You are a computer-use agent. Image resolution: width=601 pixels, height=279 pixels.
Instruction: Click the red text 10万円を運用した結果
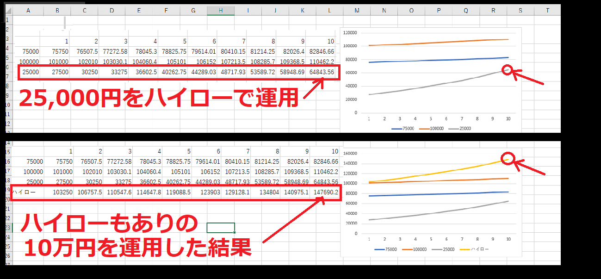pos(137,248)
